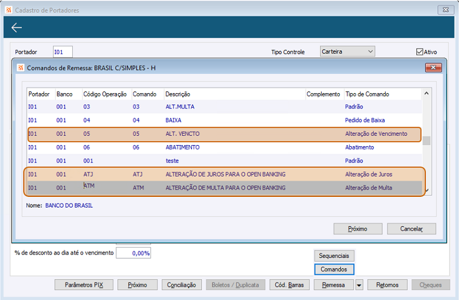Click the desconto percentage field
Screen dimensions: 459x300
click(x=133, y=253)
